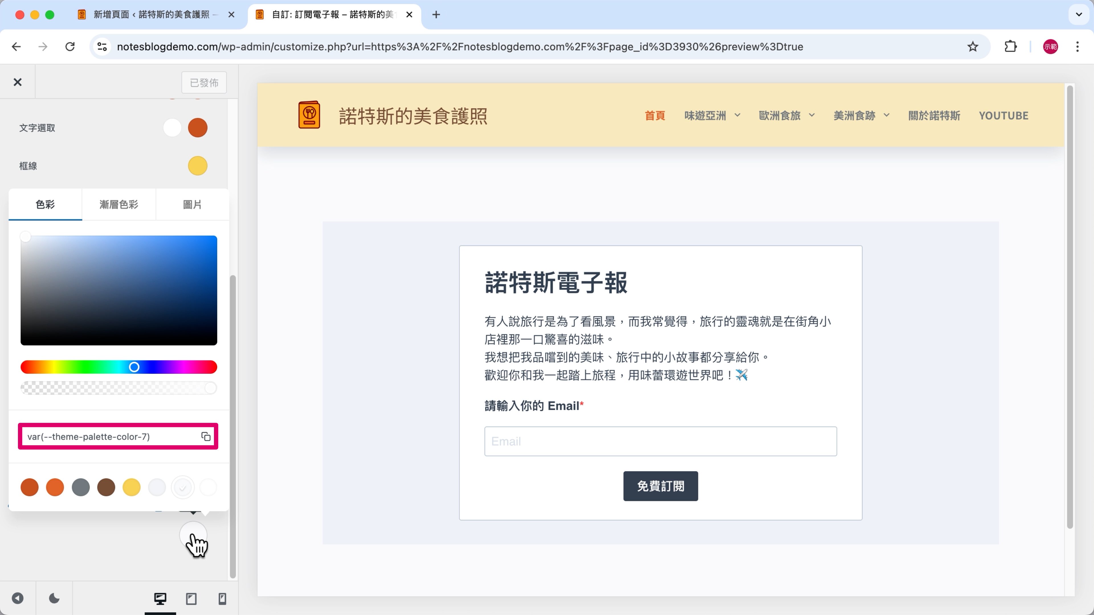Open browser extensions puzzle icon

(x=1010, y=47)
